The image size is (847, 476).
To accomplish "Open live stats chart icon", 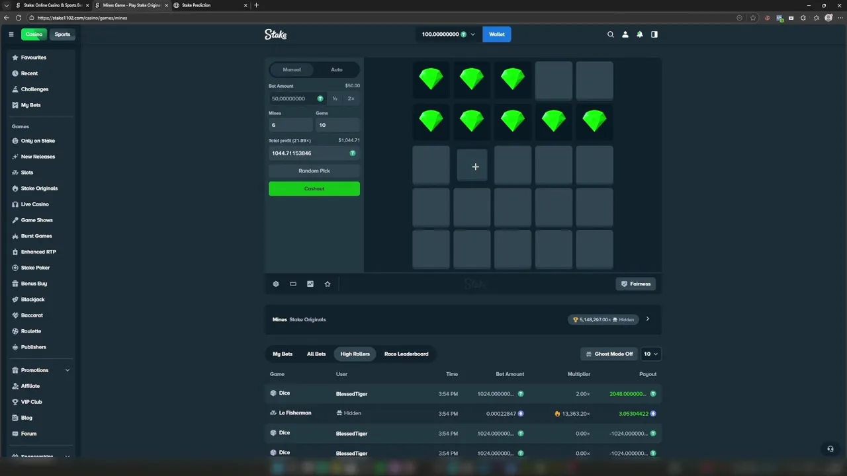I will coord(310,284).
